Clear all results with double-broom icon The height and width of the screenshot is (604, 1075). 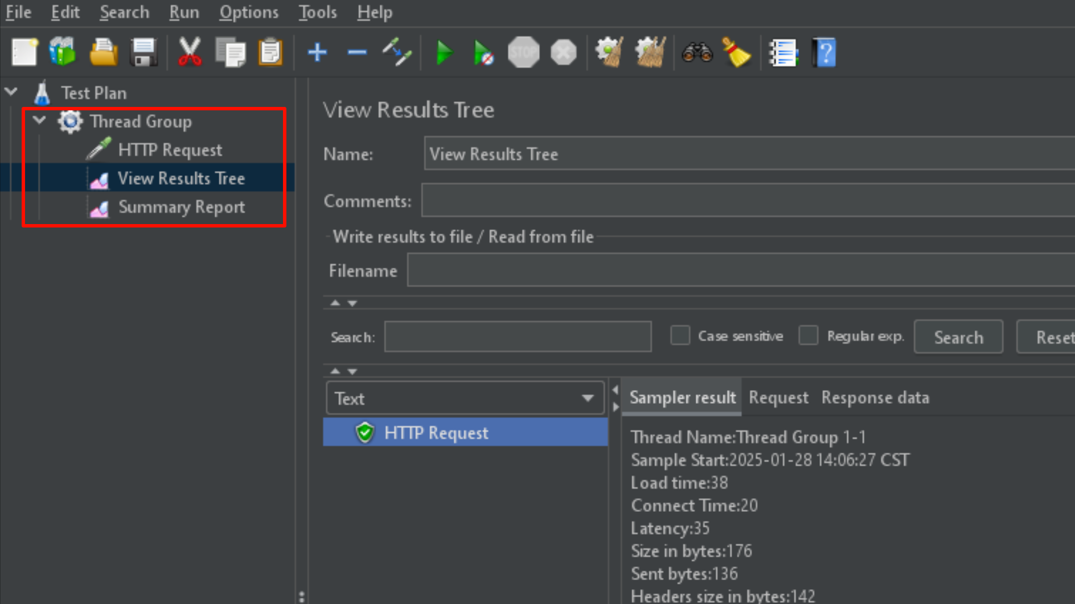(650, 52)
